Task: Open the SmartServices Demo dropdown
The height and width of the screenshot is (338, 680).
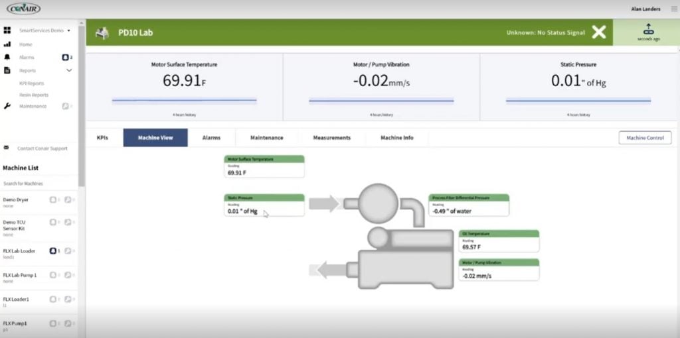Action: (x=44, y=30)
